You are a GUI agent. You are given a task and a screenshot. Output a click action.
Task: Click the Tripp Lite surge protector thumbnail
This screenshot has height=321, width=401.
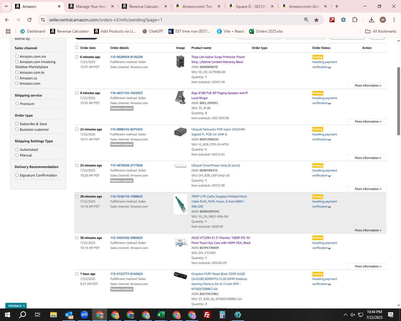180,61
